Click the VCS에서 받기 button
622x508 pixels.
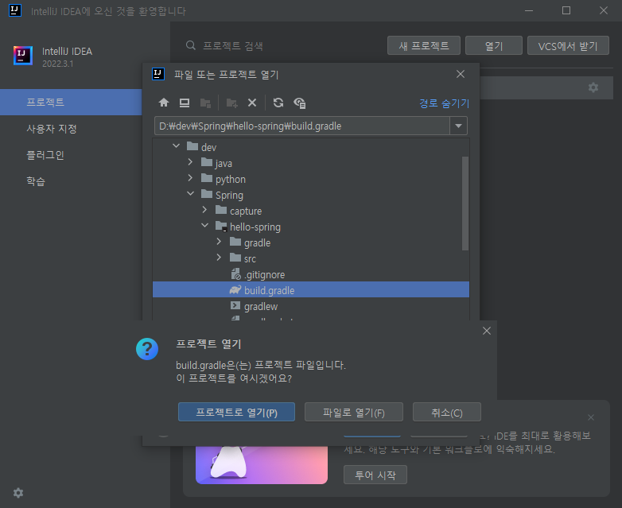pos(568,45)
